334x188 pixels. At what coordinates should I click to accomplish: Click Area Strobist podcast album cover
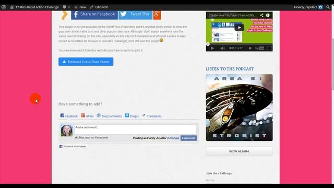(x=239, y=108)
